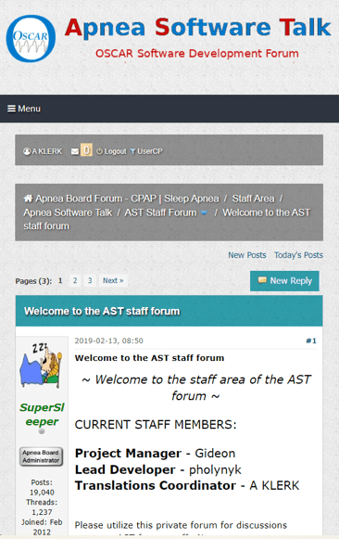
Task: Click the current page 1 indicator
Action: coord(60,280)
